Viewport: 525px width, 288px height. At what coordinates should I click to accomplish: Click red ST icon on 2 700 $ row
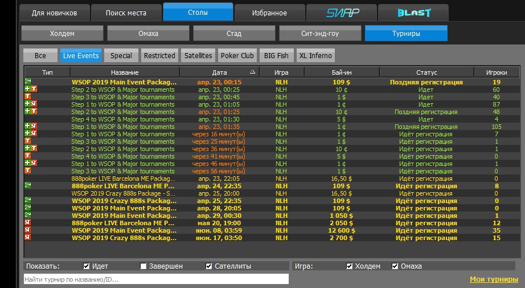pyautogui.click(x=27, y=237)
